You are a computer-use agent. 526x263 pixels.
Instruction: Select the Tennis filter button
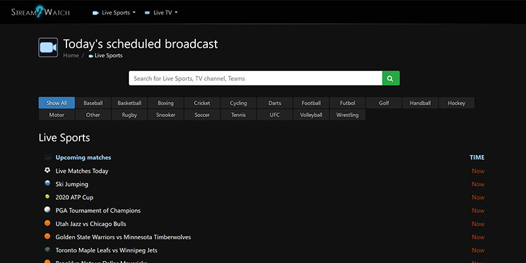[x=238, y=115]
